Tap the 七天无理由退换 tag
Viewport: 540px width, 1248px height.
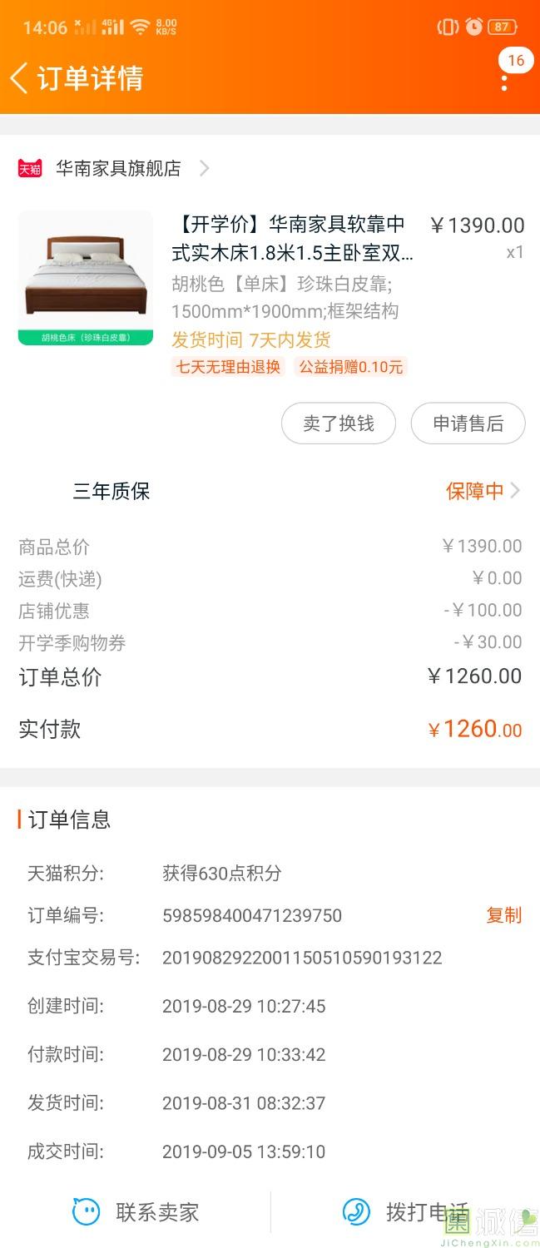coord(228,366)
